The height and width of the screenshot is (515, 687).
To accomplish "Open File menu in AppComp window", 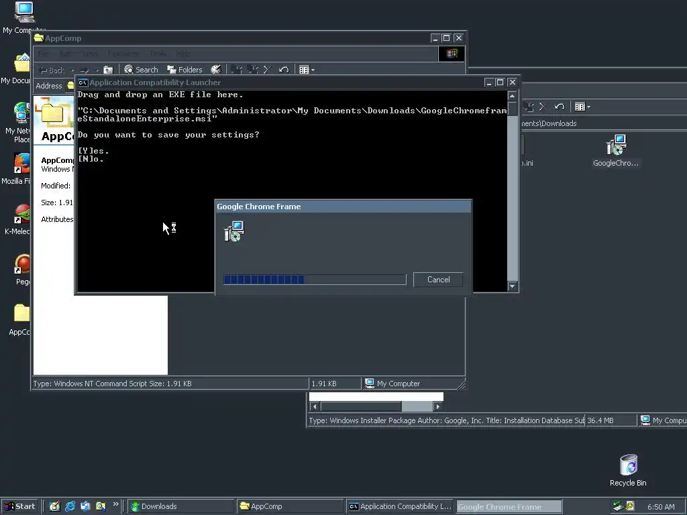I will point(44,54).
